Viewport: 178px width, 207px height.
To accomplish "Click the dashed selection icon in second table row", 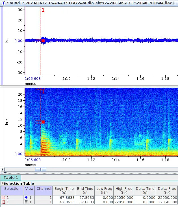I will click(3, 202).
